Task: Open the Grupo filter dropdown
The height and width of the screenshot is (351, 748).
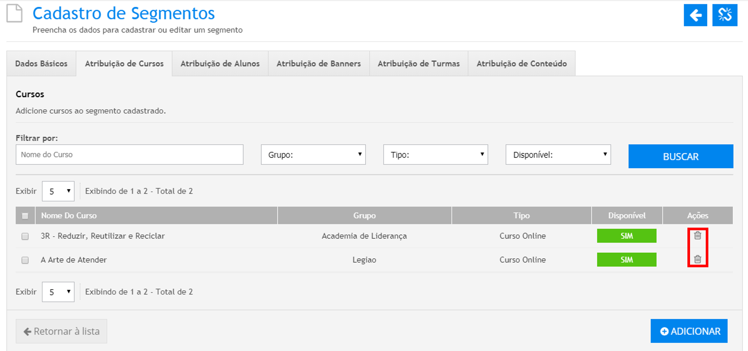Action: click(x=313, y=155)
